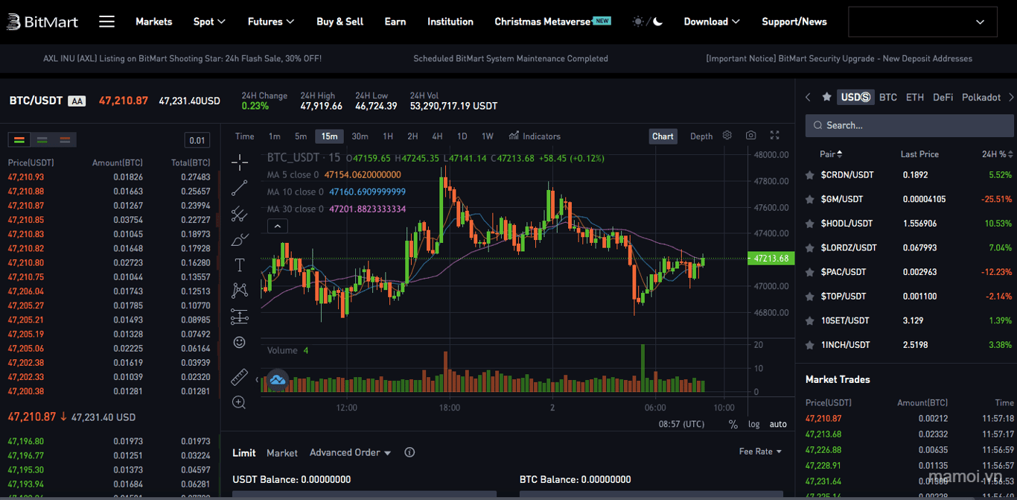Select the pitchfork drawing tool
This screenshot has height=500, width=1017.
240,214
